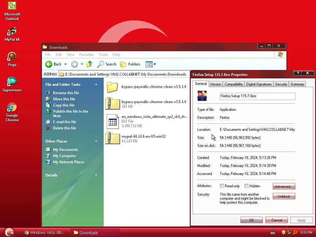This screenshot has height=237, width=316.
Task: Click the Advanced... button
Action: pyautogui.click(x=284, y=186)
